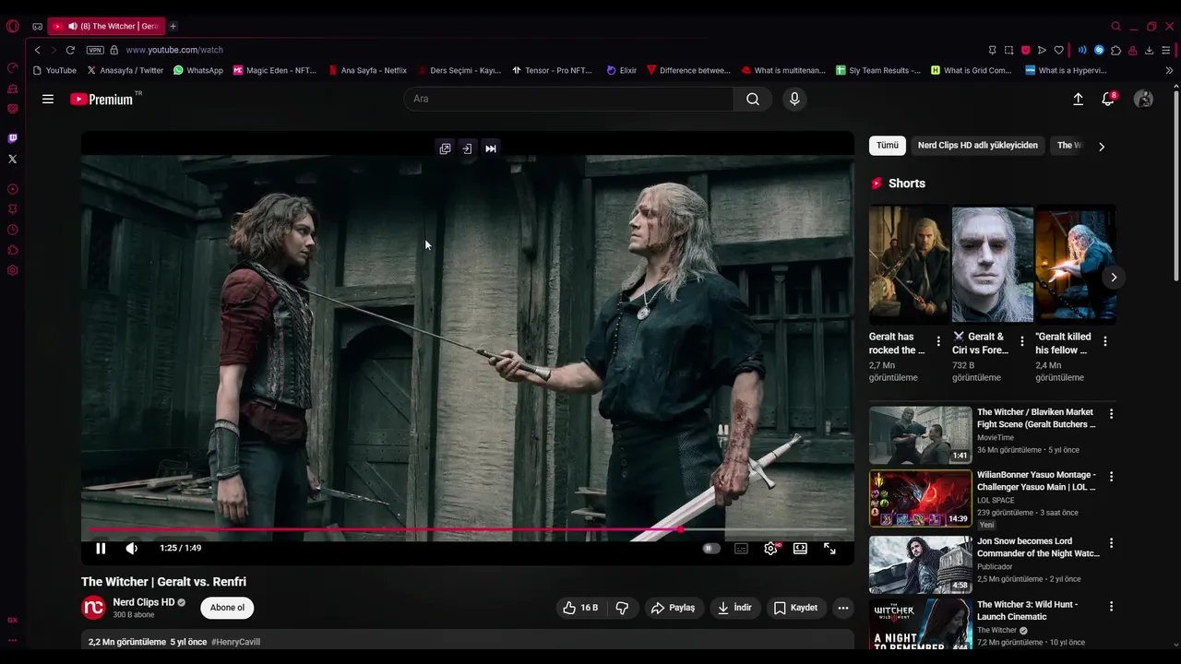Select the 'Tümü' filter chip
This screenshot has width=1181, height=664.
[x=888, y=146]
